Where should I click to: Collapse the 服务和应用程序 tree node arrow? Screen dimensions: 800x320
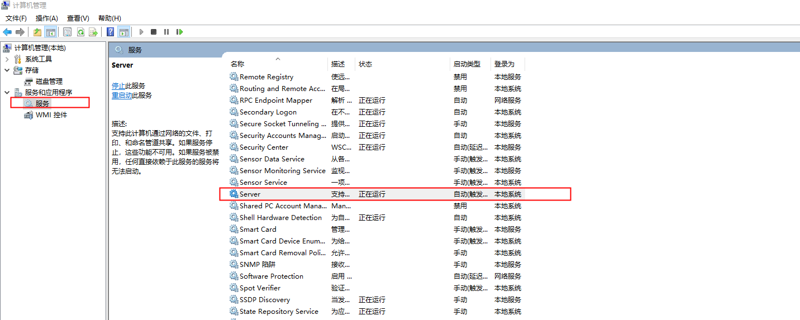coord(7,92)
